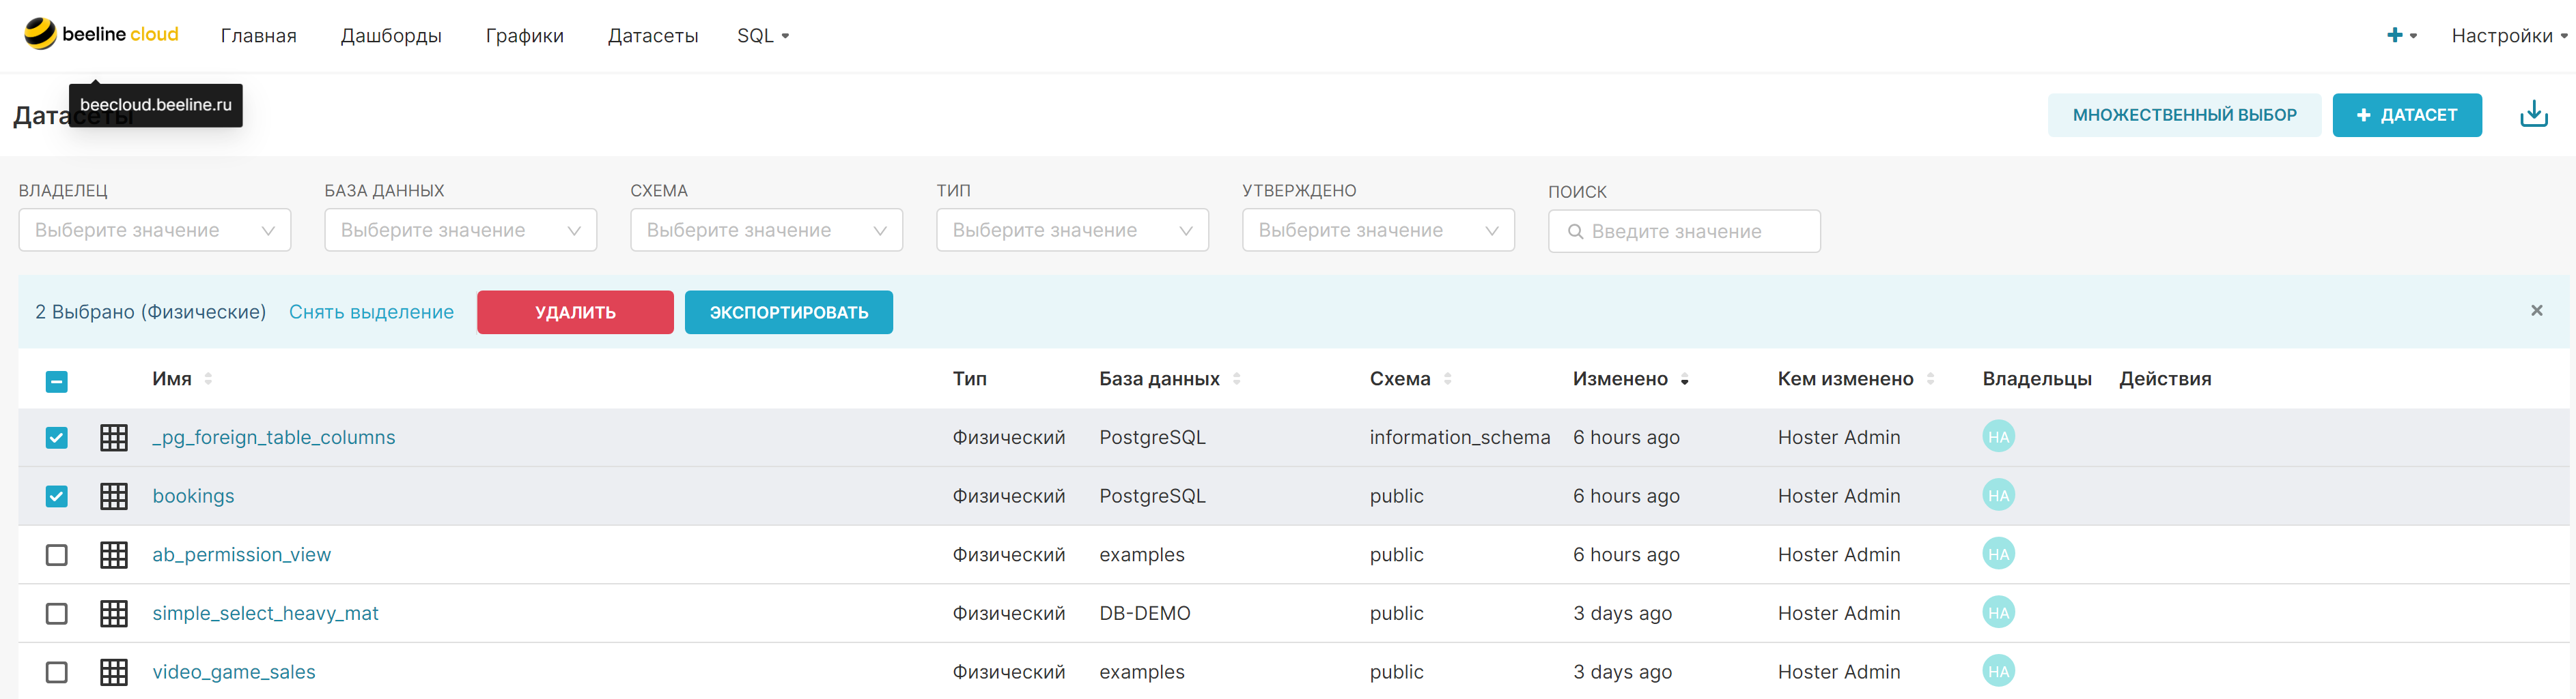Click sort icon next to База данных column

1236,378
